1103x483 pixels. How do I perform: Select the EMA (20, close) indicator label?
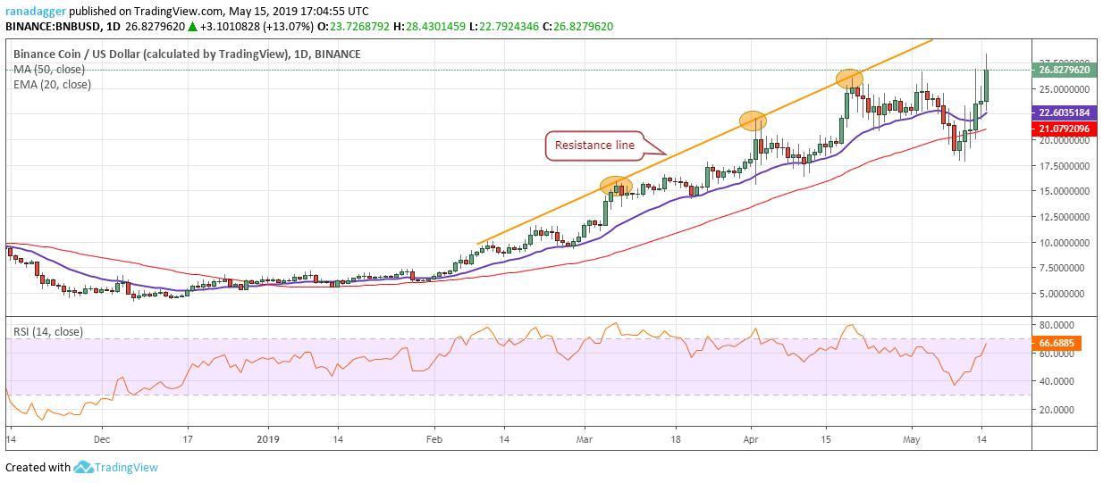pyautogui.click(x=52, y=85)
